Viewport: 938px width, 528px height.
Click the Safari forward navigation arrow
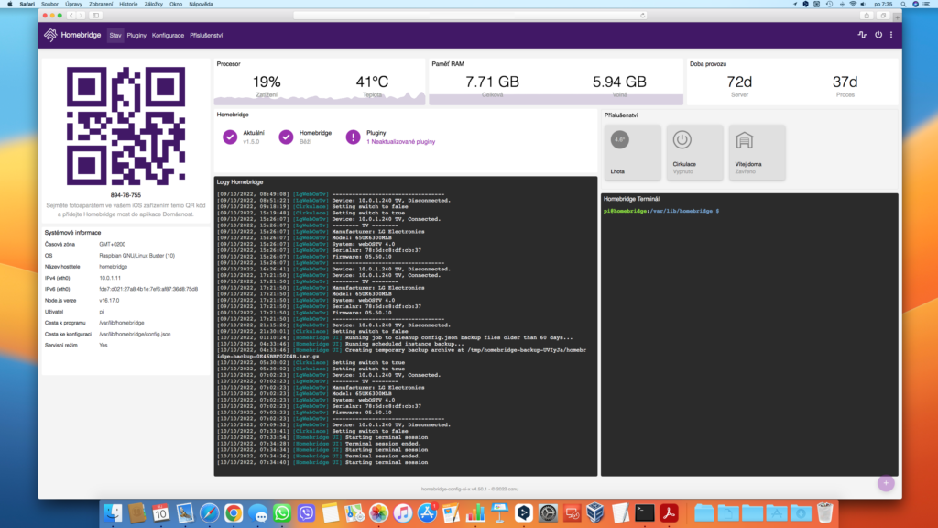tap(81, 16)
